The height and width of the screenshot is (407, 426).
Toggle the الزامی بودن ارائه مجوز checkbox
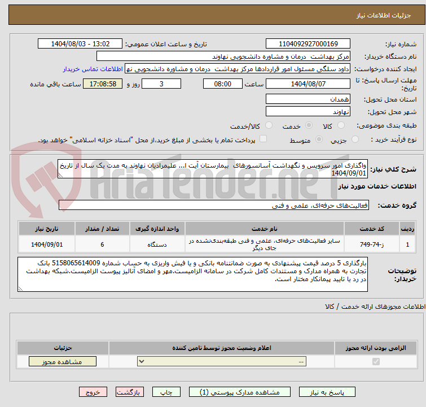pos(376,362)
